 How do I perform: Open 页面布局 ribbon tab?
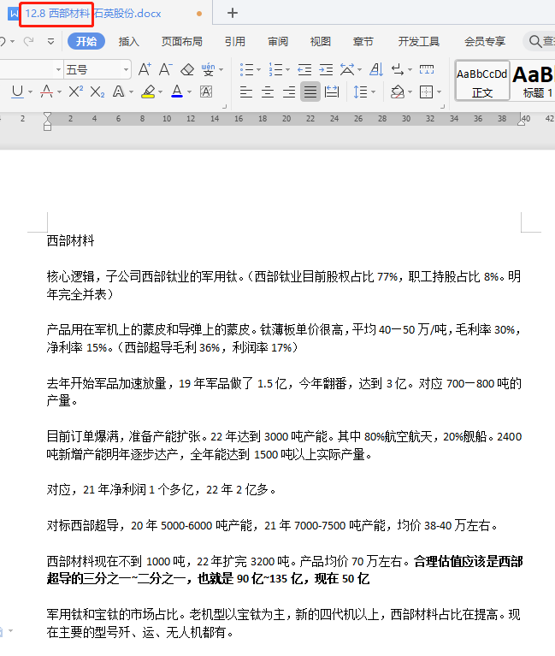(x=182, y=41)
